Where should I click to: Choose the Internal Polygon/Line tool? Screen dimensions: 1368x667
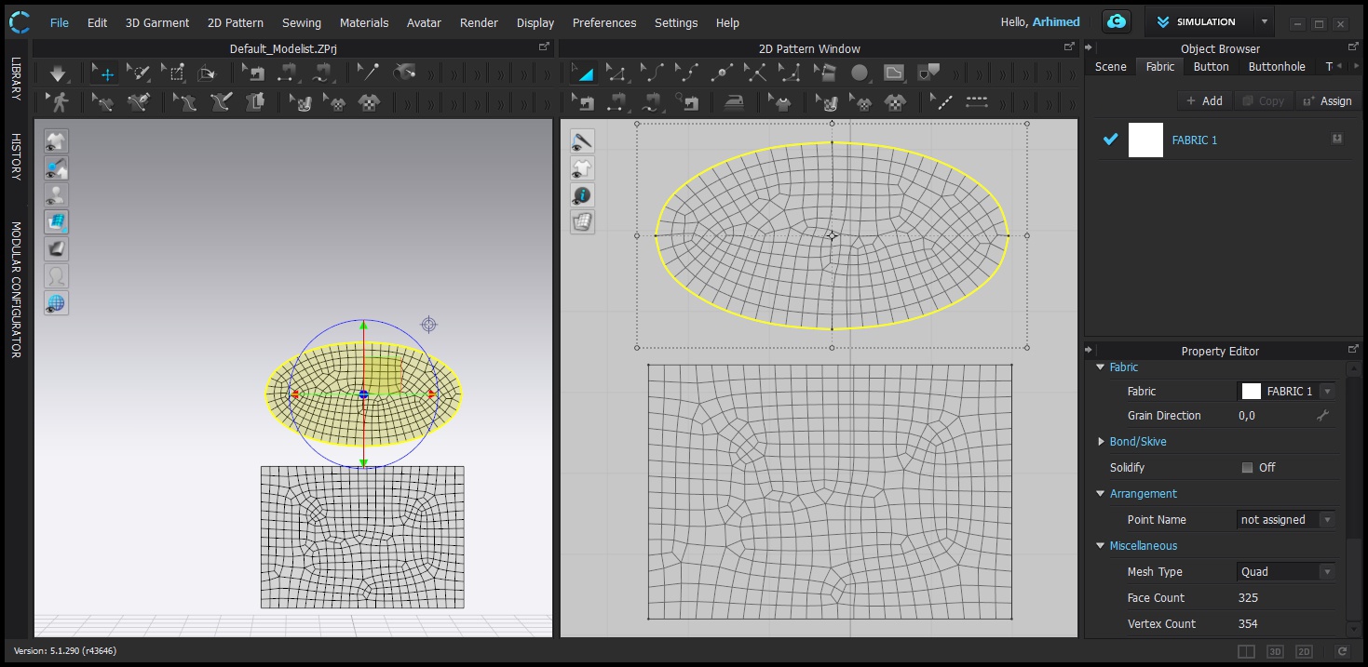pos(893,73)
